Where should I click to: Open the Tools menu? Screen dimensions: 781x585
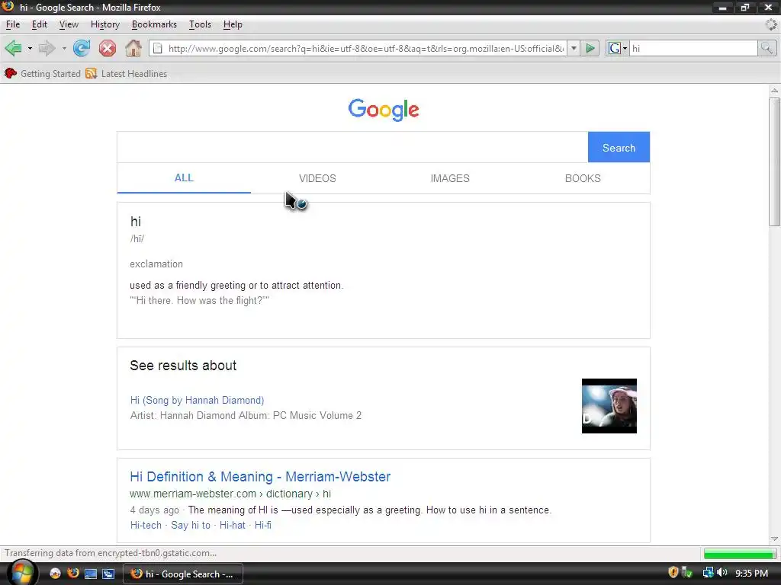[201, 24]
